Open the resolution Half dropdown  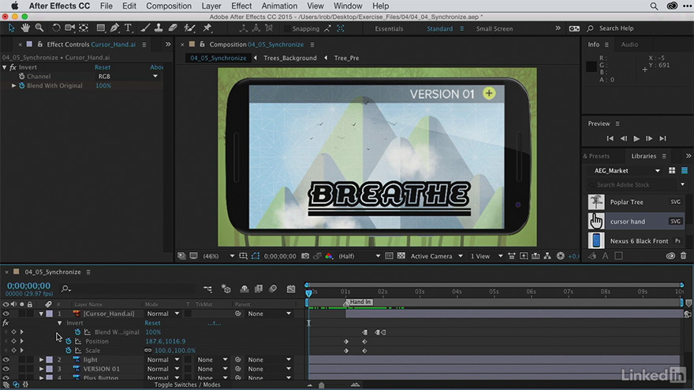359,256
